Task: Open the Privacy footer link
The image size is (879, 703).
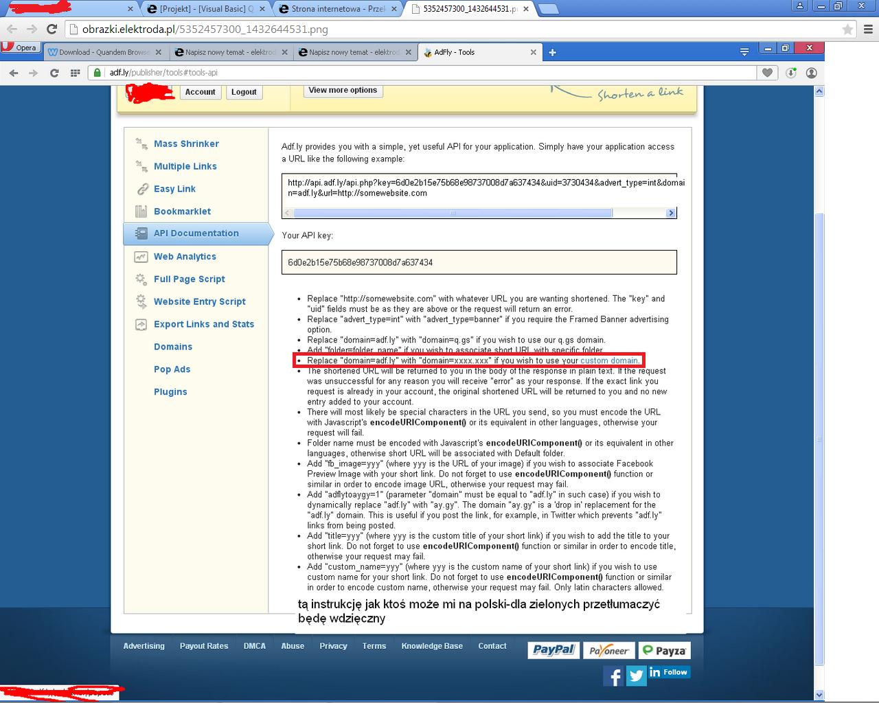Action: tap(333, 646)
